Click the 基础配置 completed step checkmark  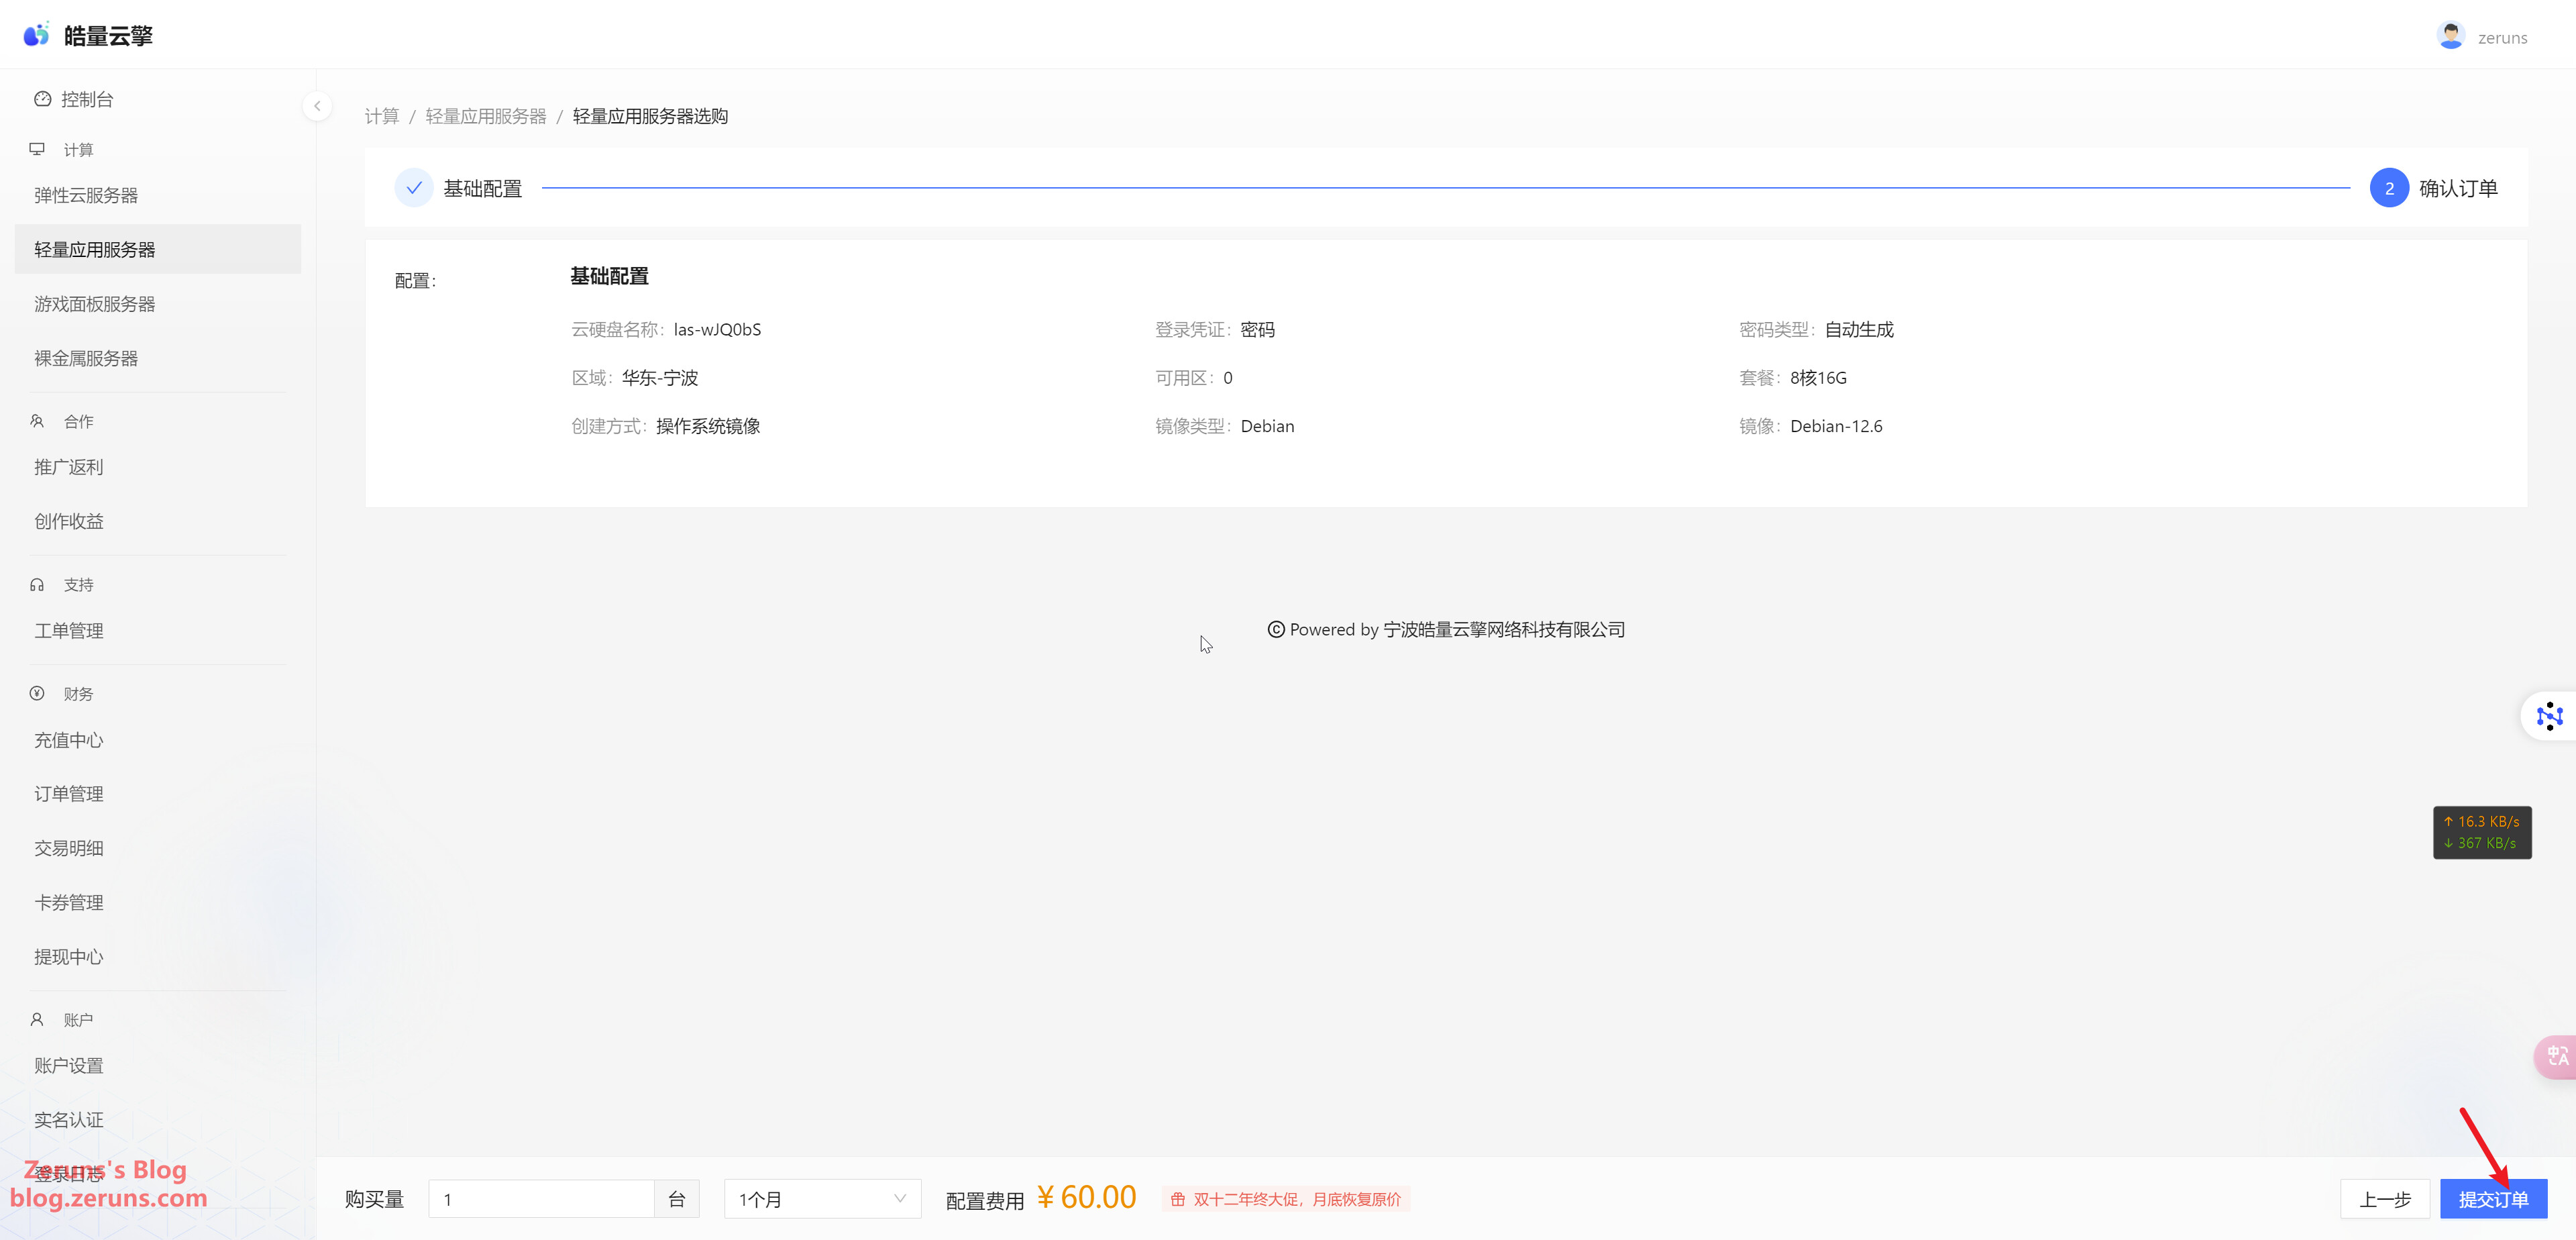[413, 188]
